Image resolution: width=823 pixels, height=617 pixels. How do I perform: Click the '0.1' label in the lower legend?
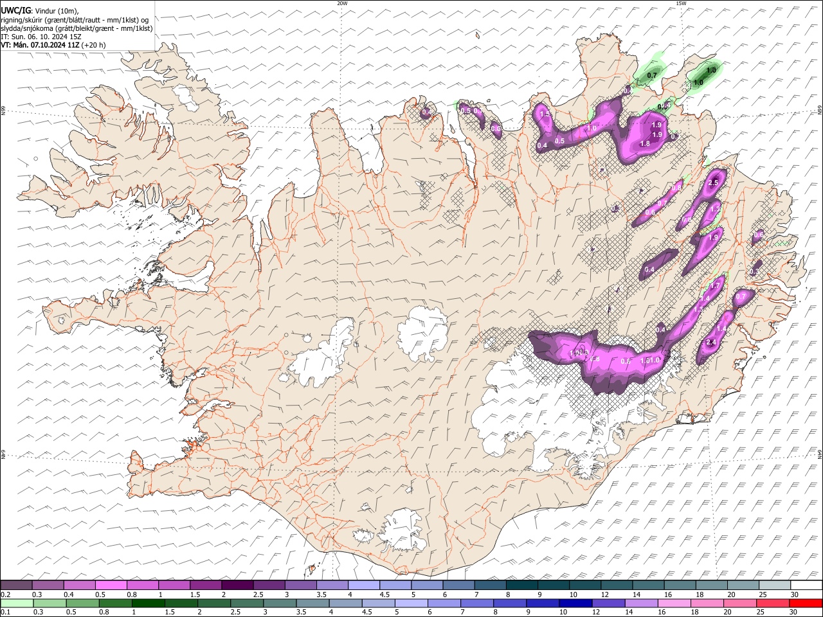pyautogui.click(x=6, y=612)
